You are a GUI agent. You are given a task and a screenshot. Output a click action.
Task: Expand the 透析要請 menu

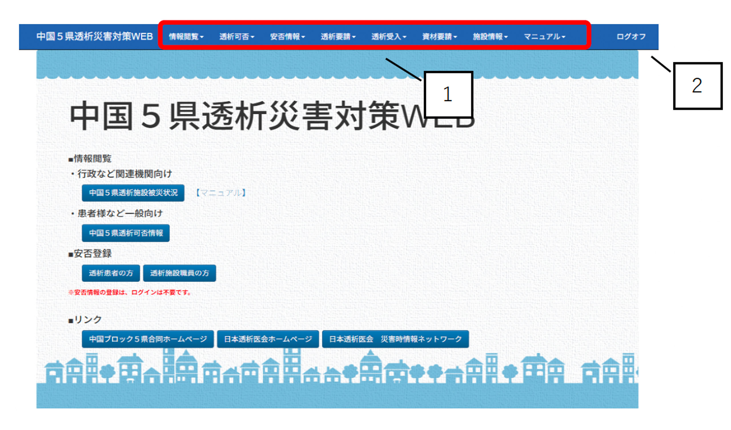338,37
